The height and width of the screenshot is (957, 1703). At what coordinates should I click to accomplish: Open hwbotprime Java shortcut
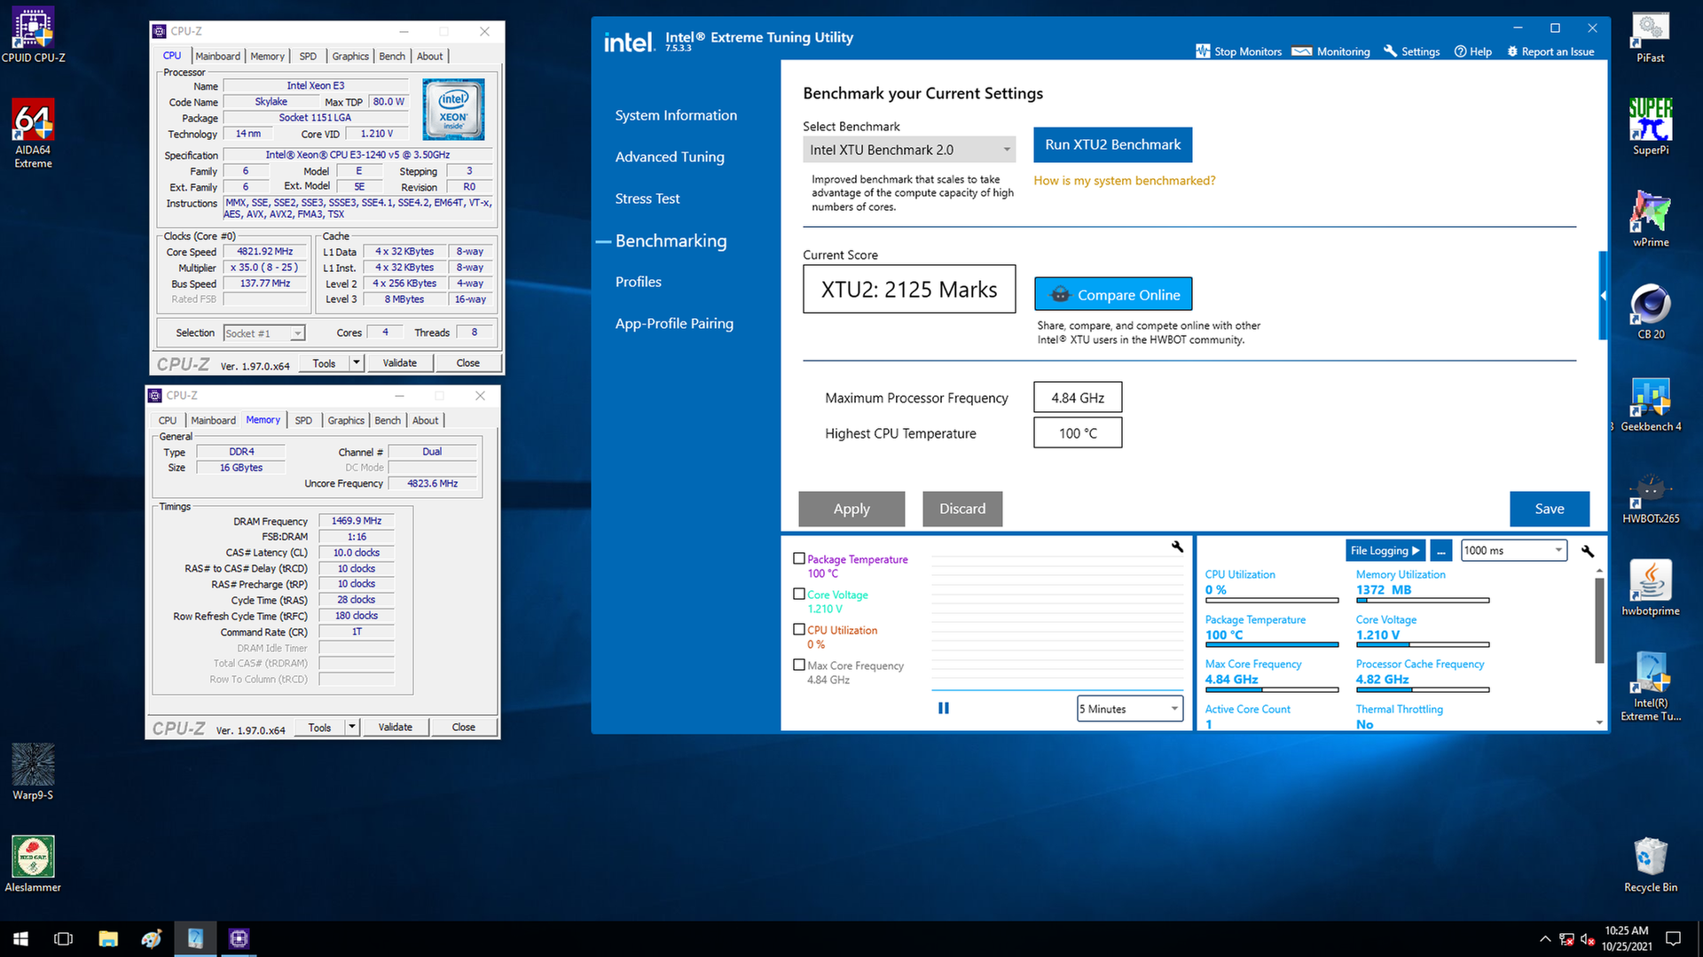point(1650,587)
